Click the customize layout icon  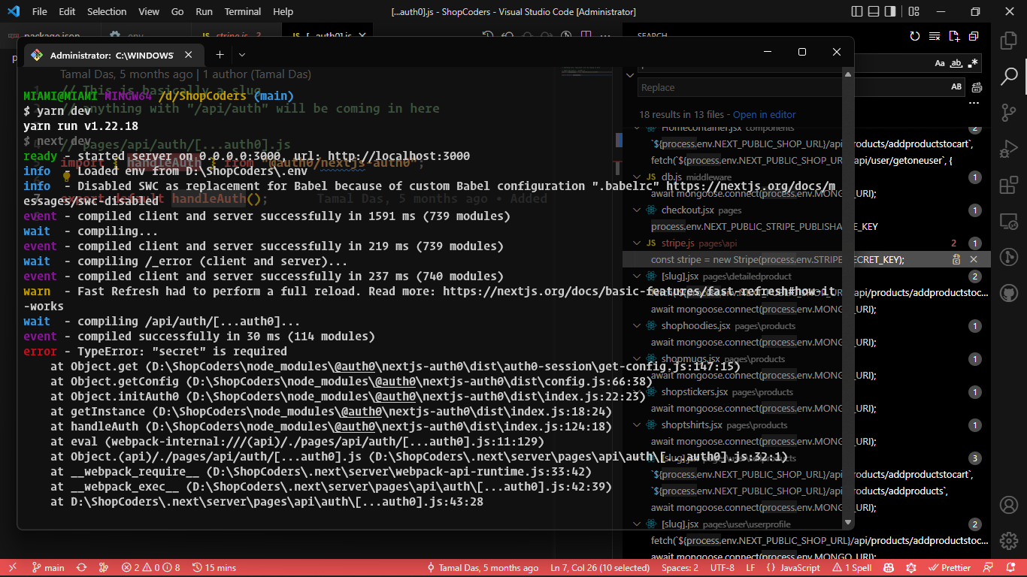coord(913,11)
